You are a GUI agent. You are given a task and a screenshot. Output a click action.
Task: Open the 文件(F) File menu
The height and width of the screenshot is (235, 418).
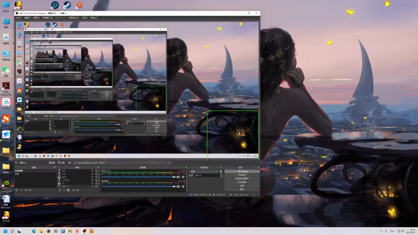click(x=18, y=18)
